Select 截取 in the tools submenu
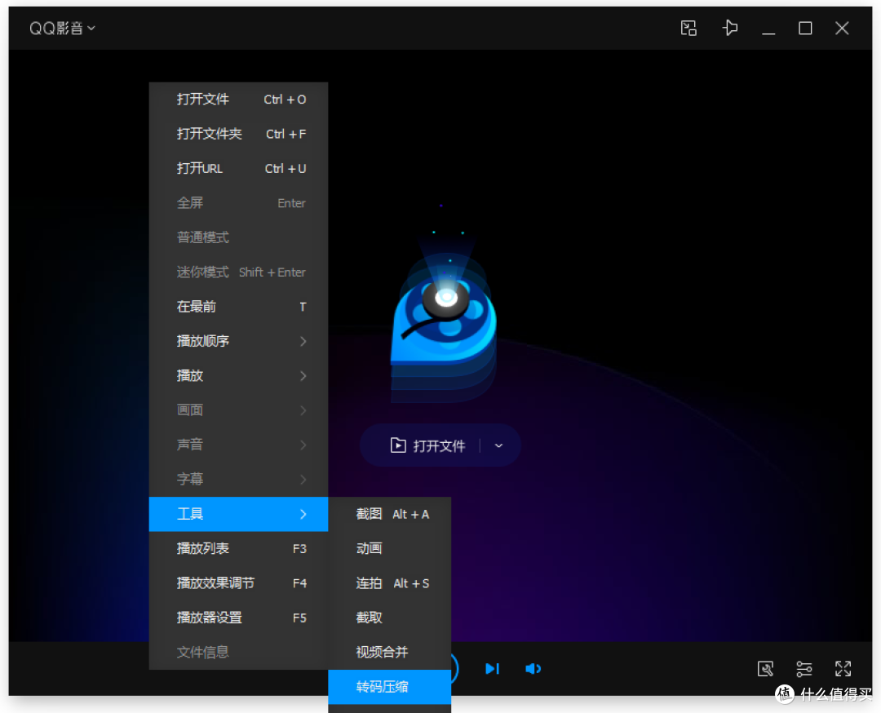Image resolution: width=881 pixels, height=713 pixels. click(389, 618)
